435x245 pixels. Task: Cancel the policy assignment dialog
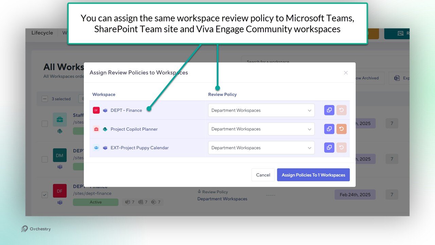263,175
